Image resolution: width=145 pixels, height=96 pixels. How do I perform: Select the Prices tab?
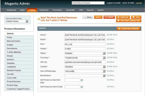click(x=19, y=37)
